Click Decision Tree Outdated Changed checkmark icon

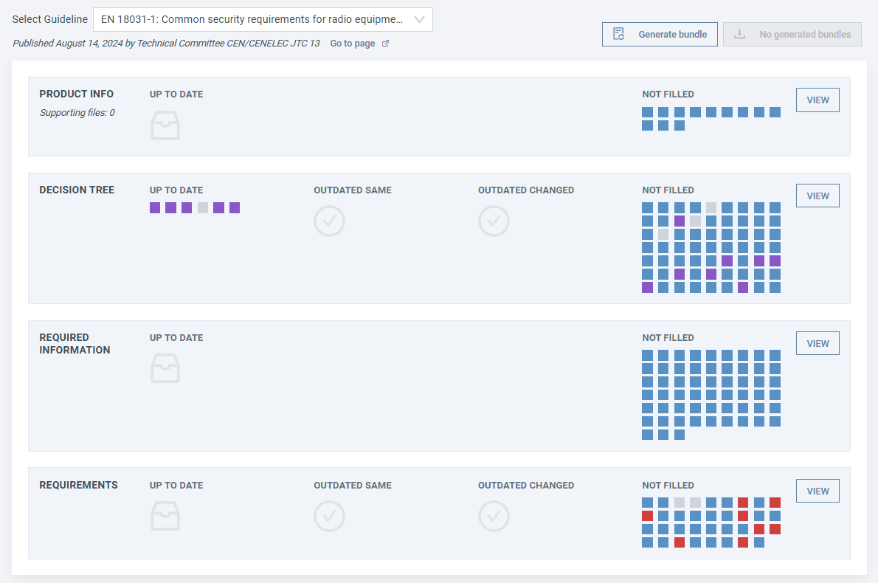(494, 221)
